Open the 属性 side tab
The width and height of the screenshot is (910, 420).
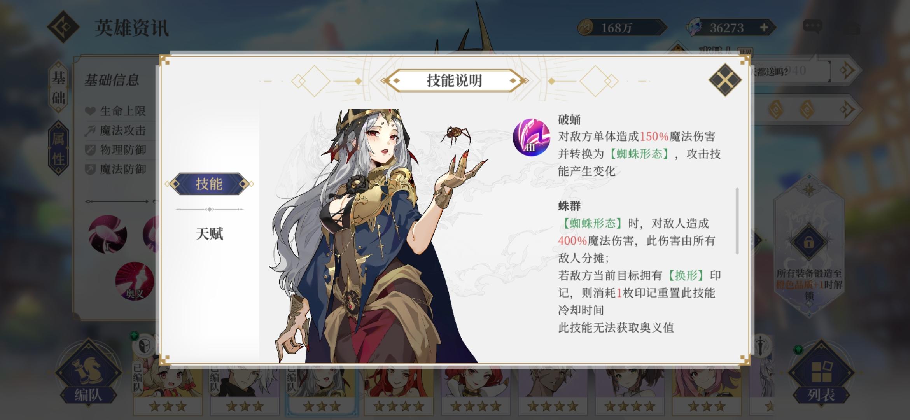pos(59,148)
